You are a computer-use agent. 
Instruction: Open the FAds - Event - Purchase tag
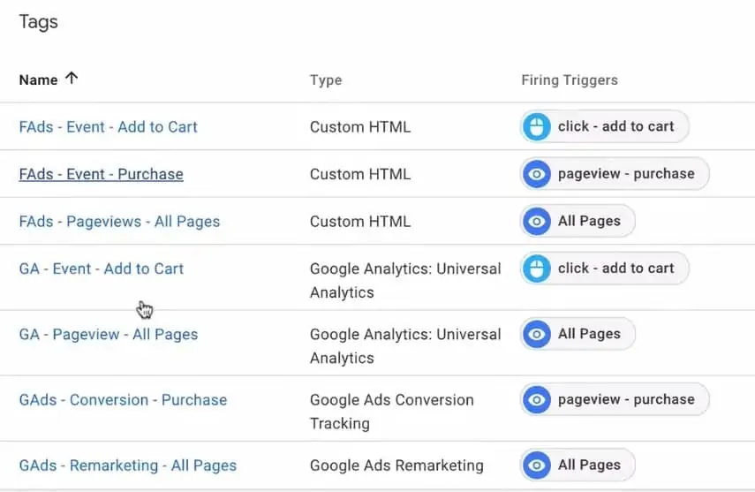102,174
